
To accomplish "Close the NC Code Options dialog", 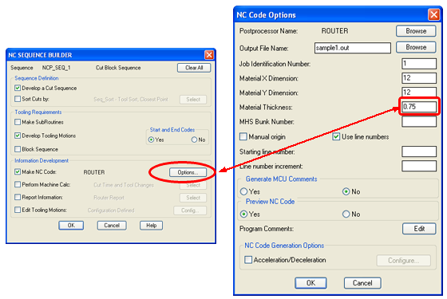I will (433, 14).
